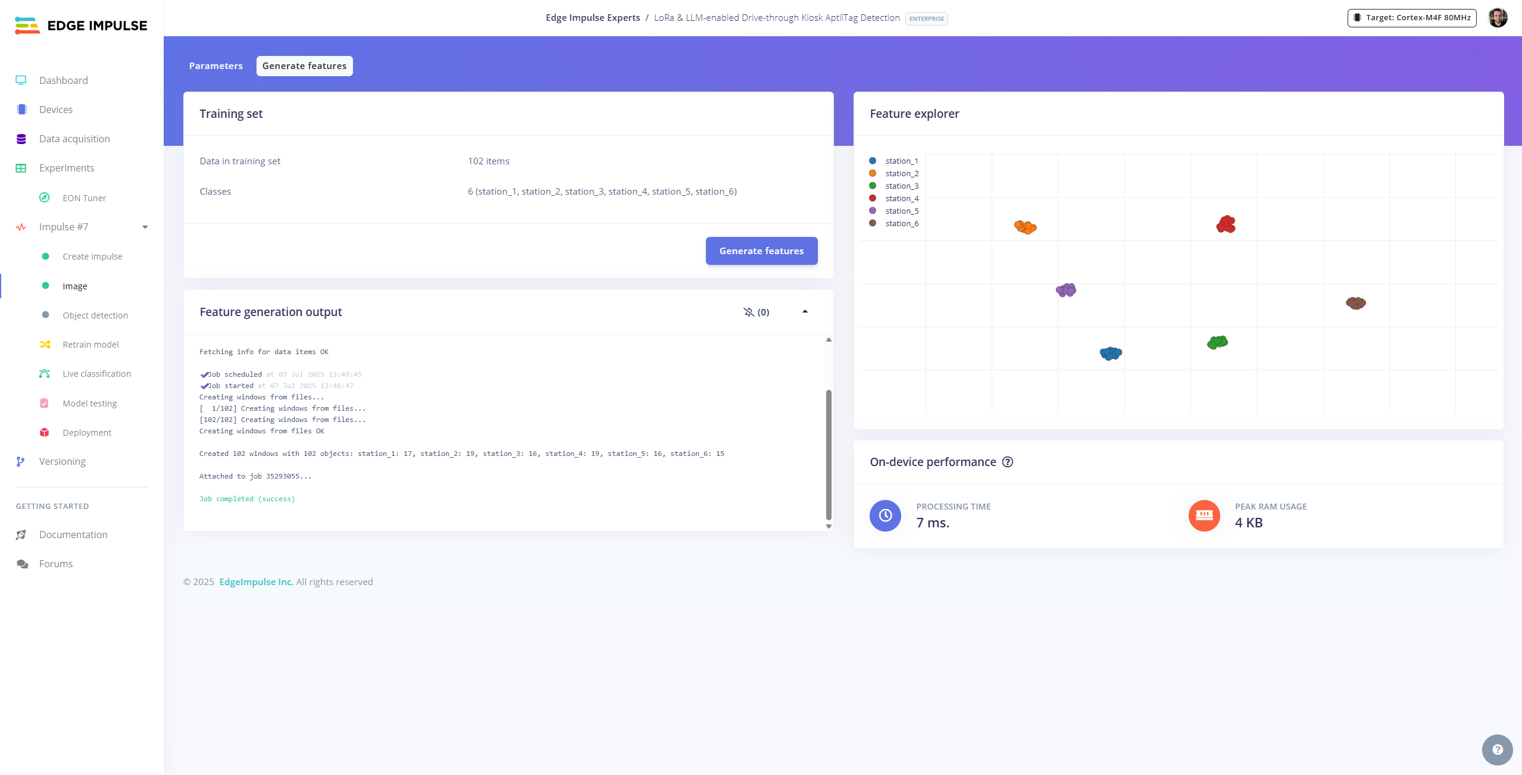Open EON Tuner compass icon

click(45, 198)
